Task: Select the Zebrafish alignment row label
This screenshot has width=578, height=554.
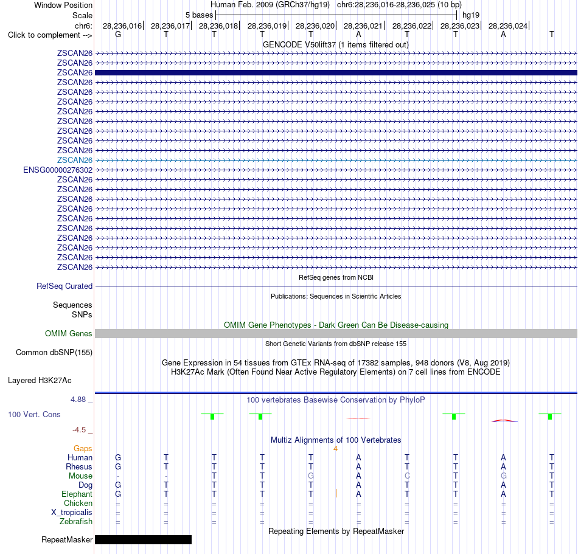Action: [76, 522]
